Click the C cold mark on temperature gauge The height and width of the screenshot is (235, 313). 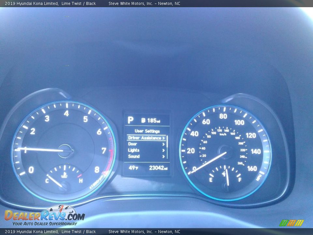(x=47, y=181)
